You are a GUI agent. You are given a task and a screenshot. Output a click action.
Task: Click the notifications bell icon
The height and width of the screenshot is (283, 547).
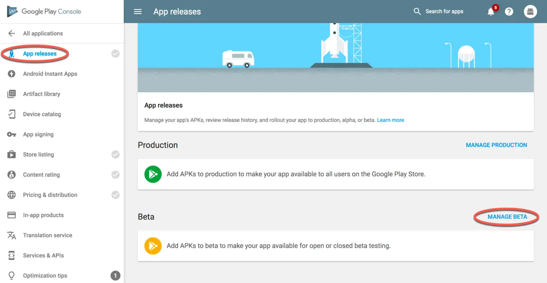tap(490, 12)
